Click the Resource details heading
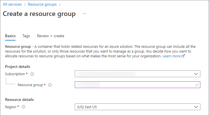Image resolution: width=209 pixels, height=116 pixels. [19, 100]
